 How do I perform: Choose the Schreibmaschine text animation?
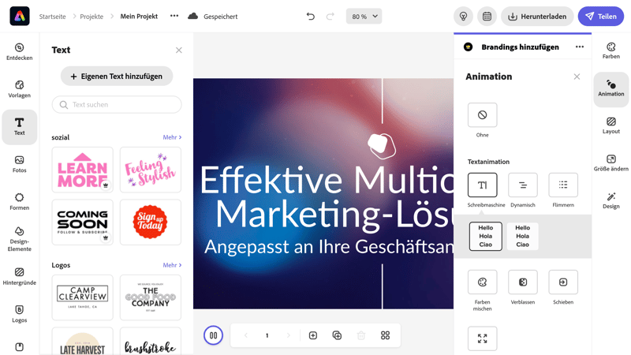[x=482, y=185]
